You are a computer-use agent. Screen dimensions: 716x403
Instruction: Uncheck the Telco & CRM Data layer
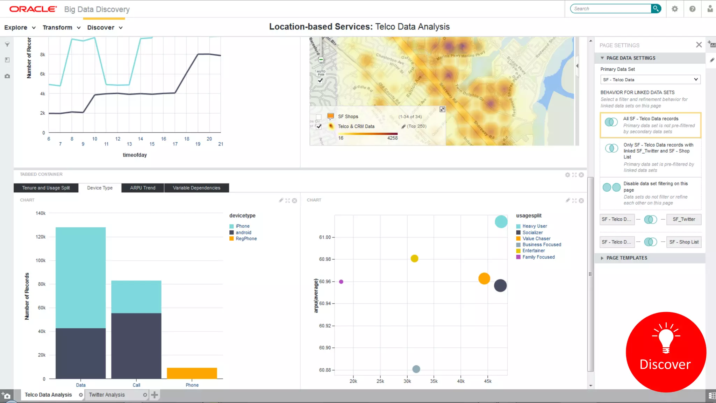click(319, 127)
